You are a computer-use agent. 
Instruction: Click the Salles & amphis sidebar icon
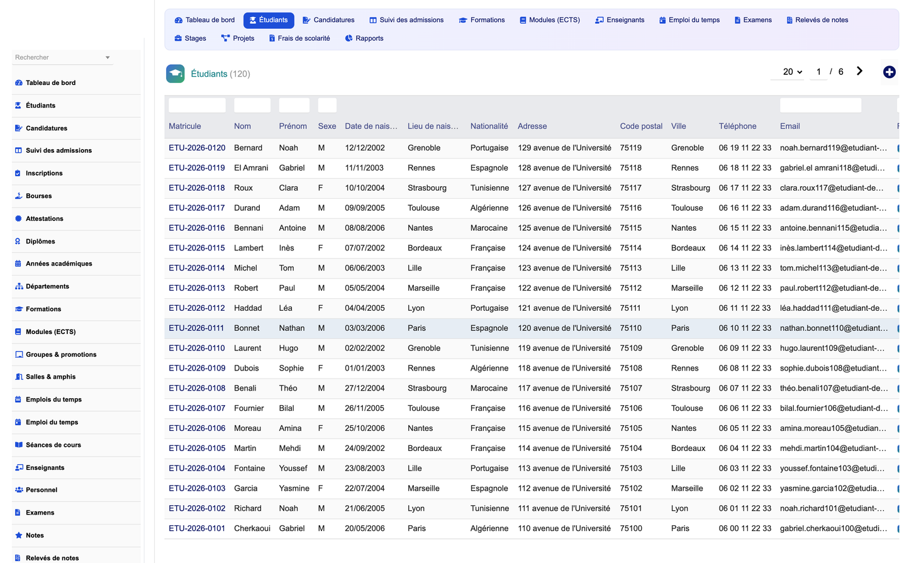click(18, 377)
